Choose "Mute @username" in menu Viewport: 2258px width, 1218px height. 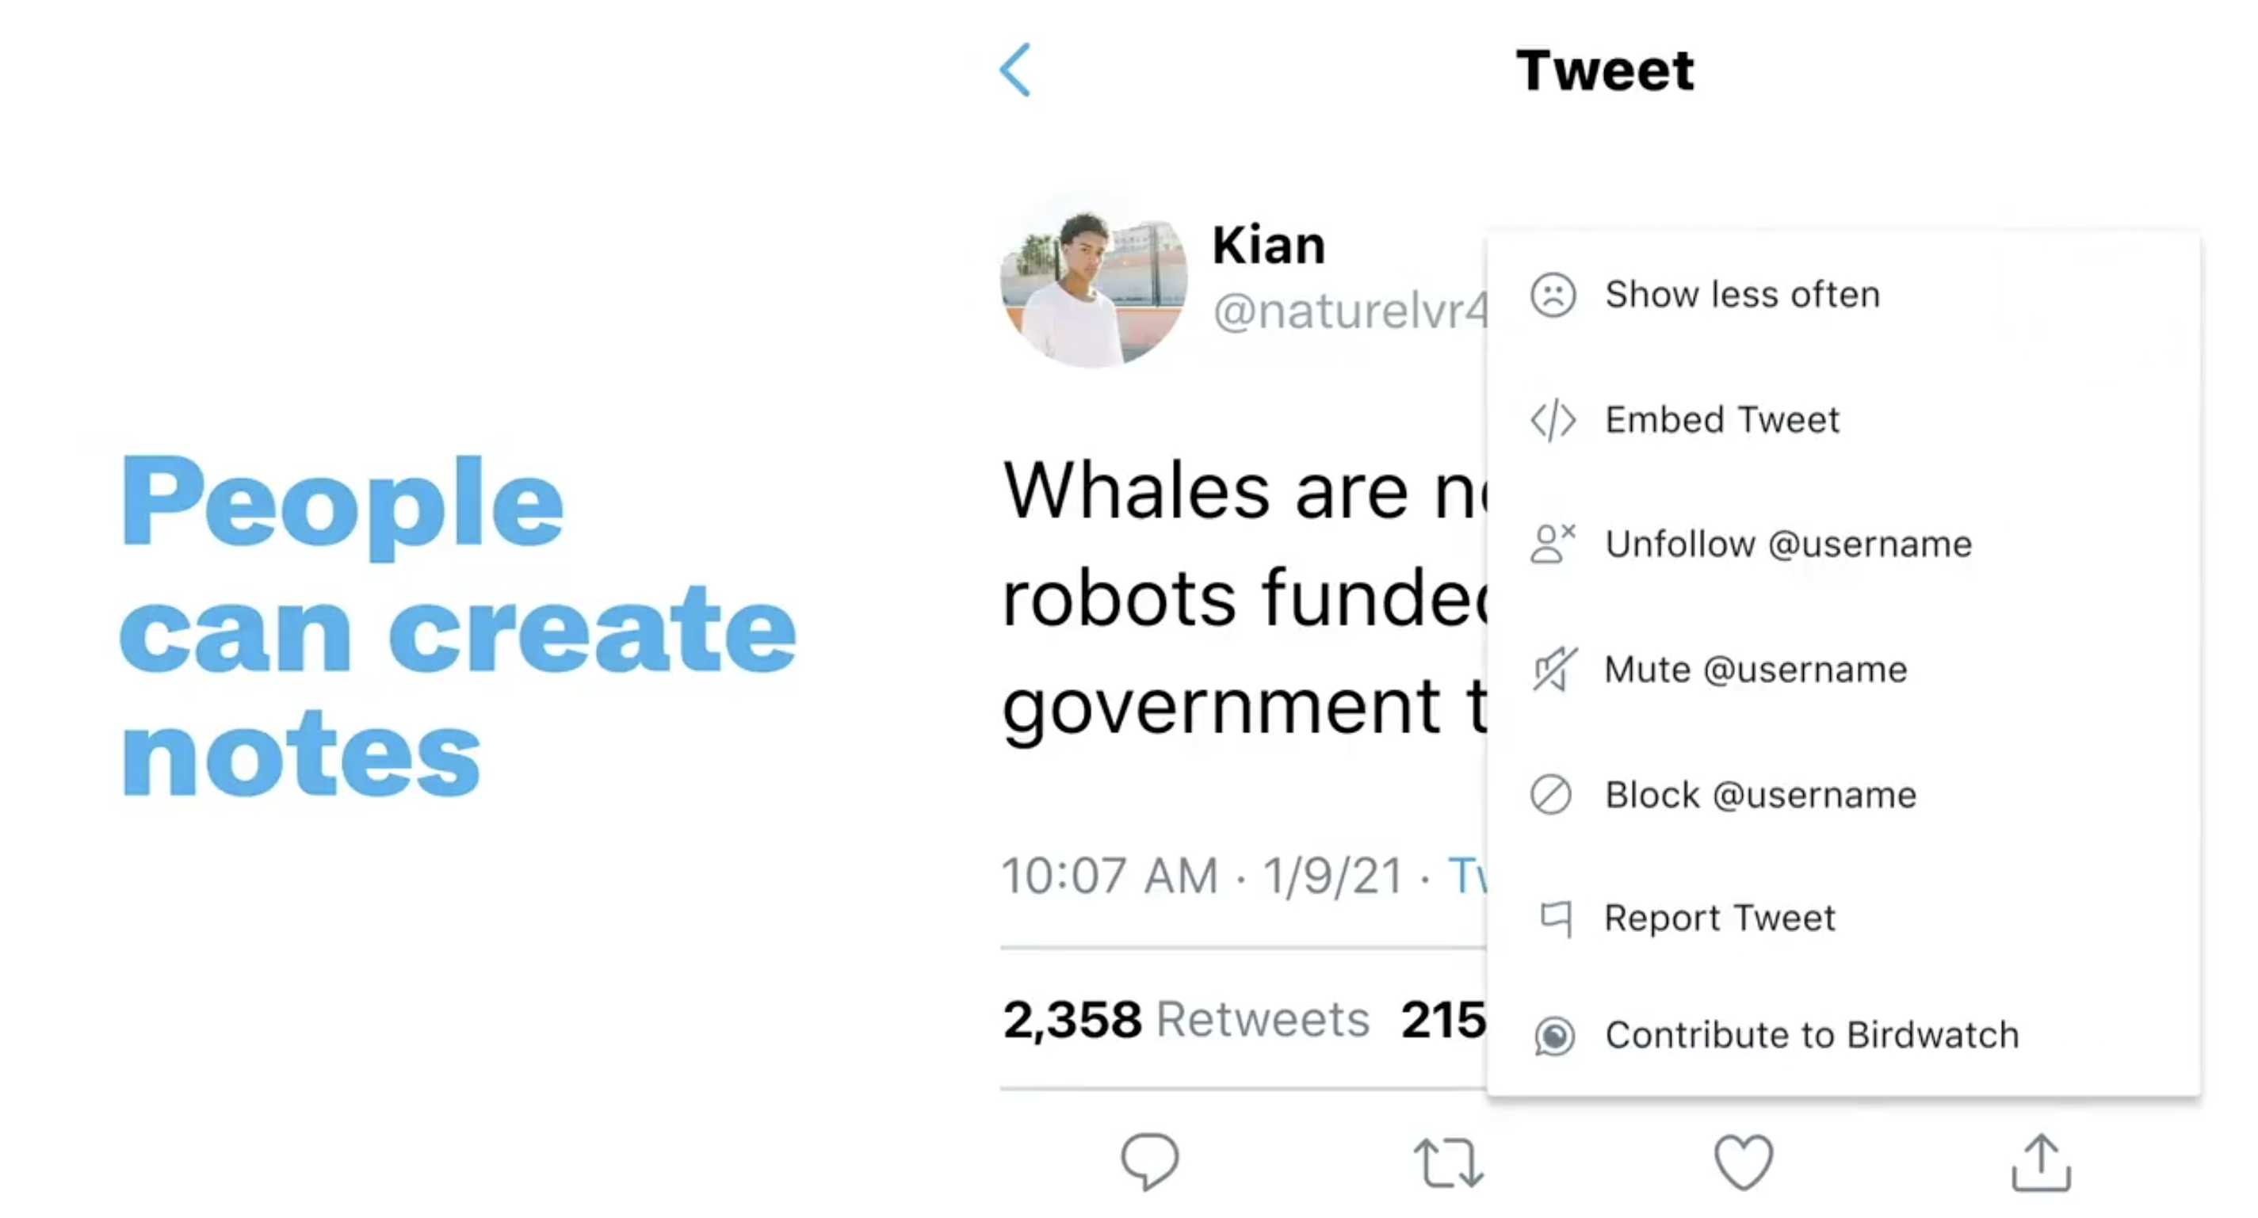tap(1756, 670)
